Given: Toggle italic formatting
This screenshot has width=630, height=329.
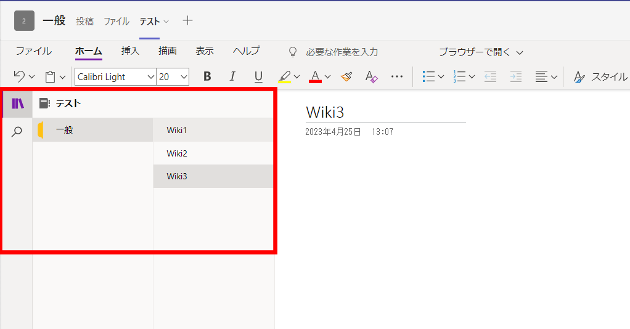Looking at the screenshot, I should [232, 76].
